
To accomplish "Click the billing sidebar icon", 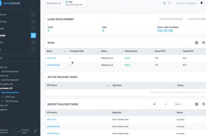I will click(x=33, y=50).
